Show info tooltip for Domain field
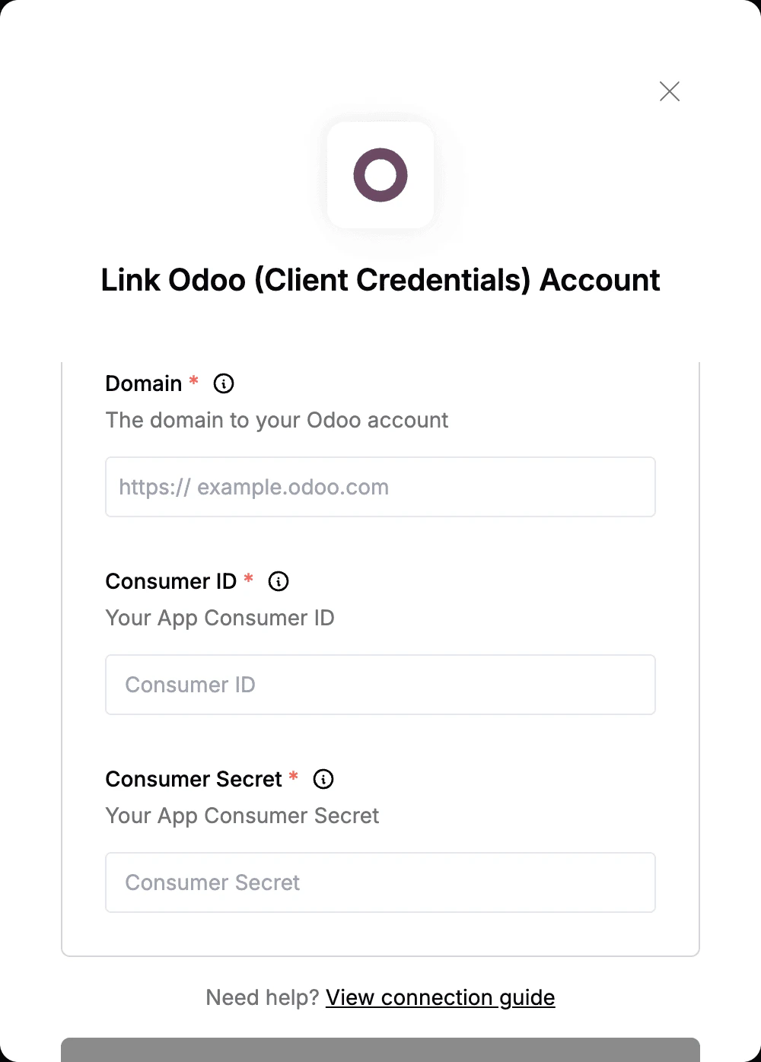Viewport: 761px width, 1062px height. pyautogui.click(x=224, y=383)
